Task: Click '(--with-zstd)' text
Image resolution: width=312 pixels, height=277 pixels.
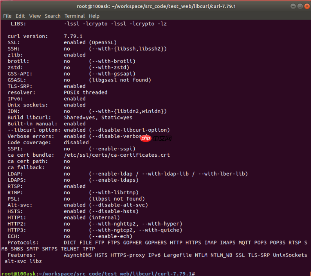Action: click(109, 67)
